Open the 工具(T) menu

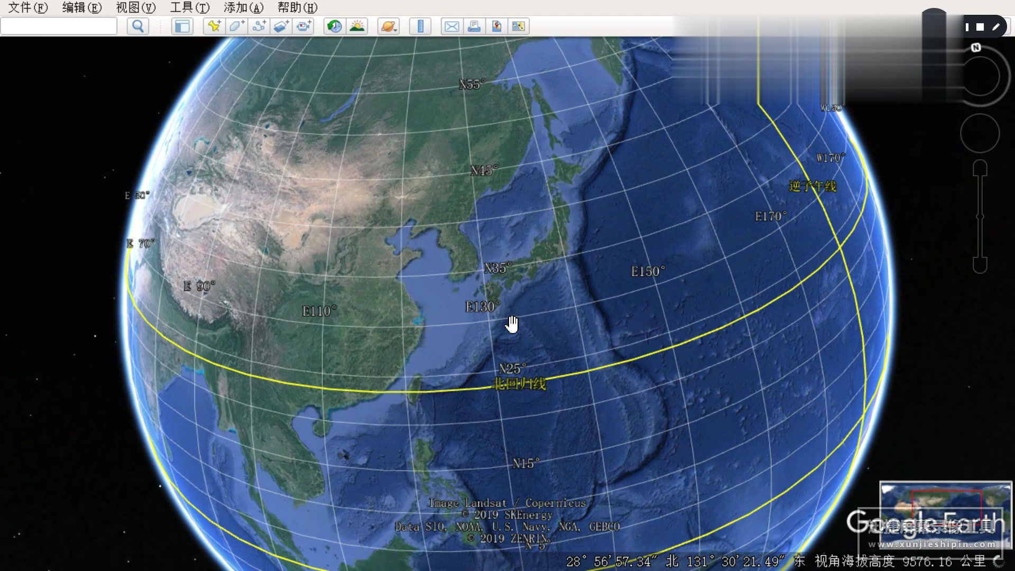(x=190, y=7)
